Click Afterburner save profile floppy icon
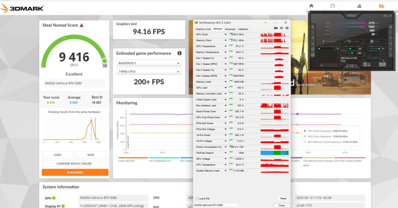The width and height of the screenshot is (398, 208). tap(352, 66)
